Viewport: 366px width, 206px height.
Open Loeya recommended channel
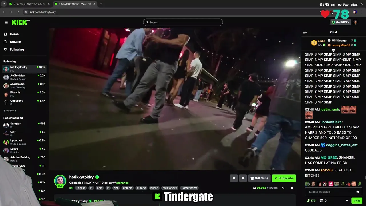24,150
